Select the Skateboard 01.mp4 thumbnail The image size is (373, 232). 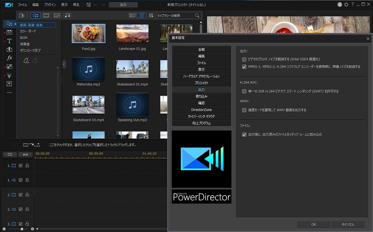pos(132,69)
